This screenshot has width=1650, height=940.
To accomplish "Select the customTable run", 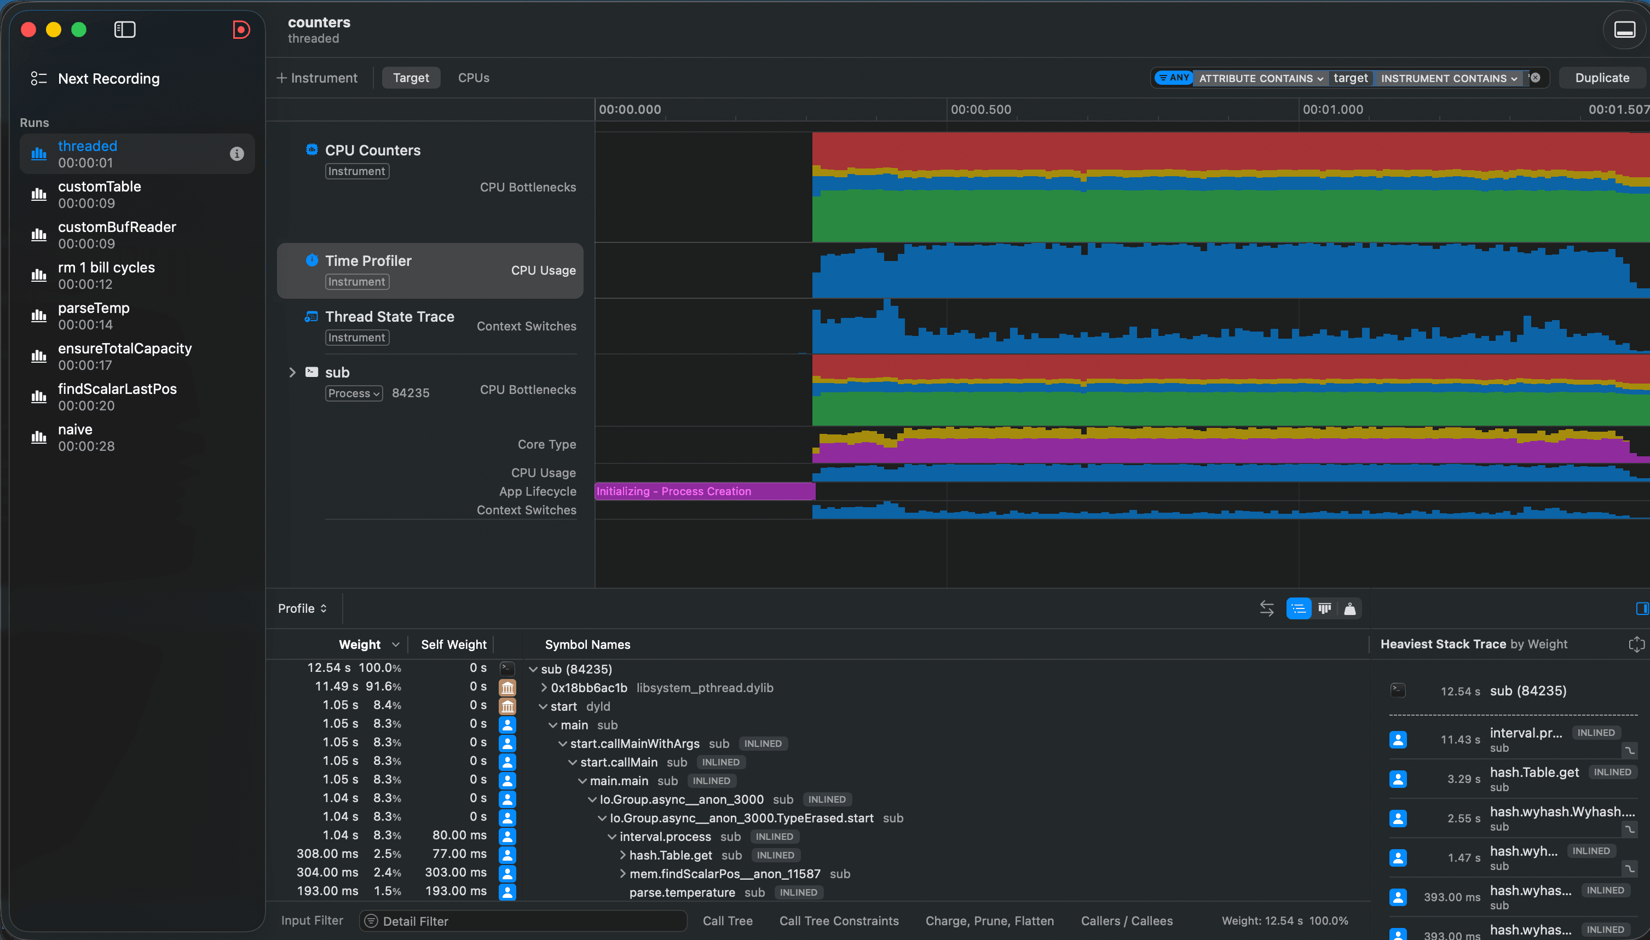I will click(x=137, y=194).
